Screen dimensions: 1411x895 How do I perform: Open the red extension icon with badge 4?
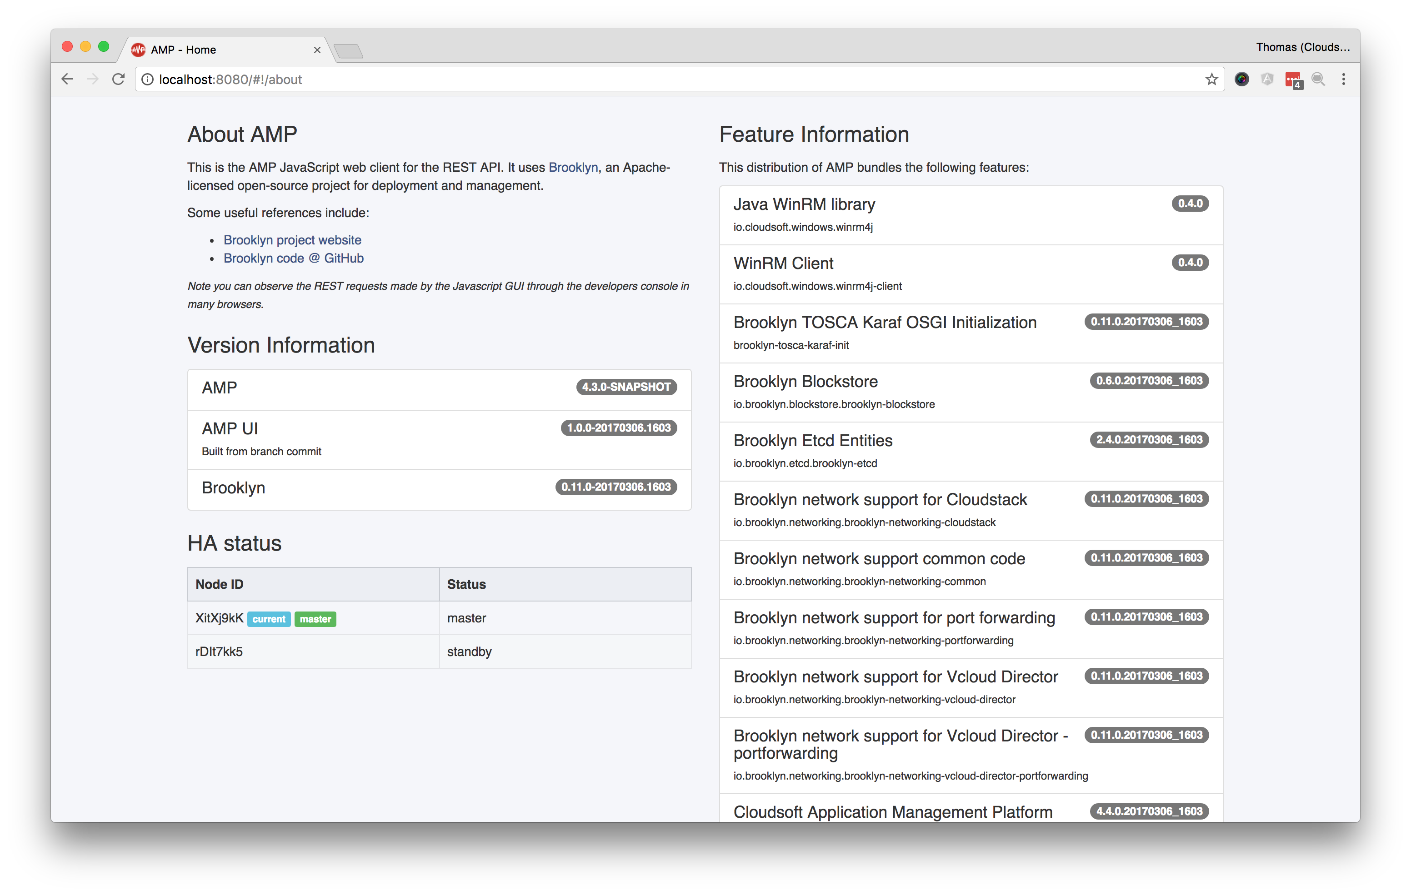(x=1293, y=80)
